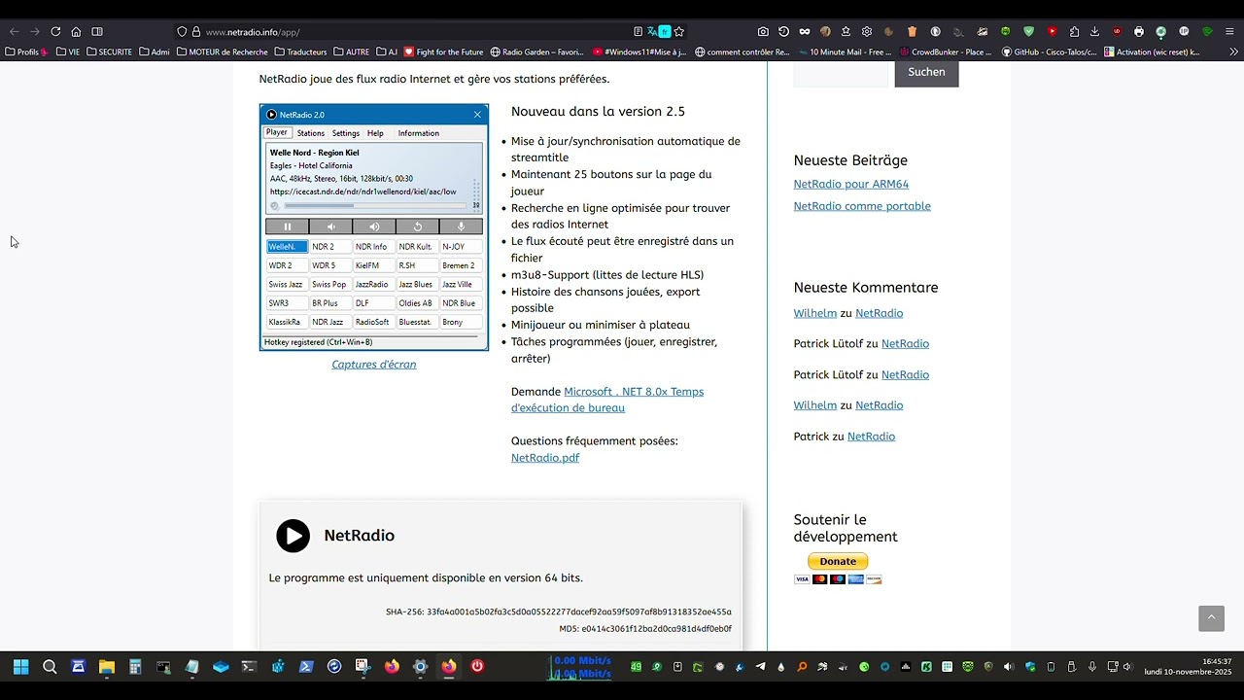The width and height of the screenshot is (1244, 700).
Task: Open Microsoft .NET 8.0x runtime link
Action: coord(607,400)
